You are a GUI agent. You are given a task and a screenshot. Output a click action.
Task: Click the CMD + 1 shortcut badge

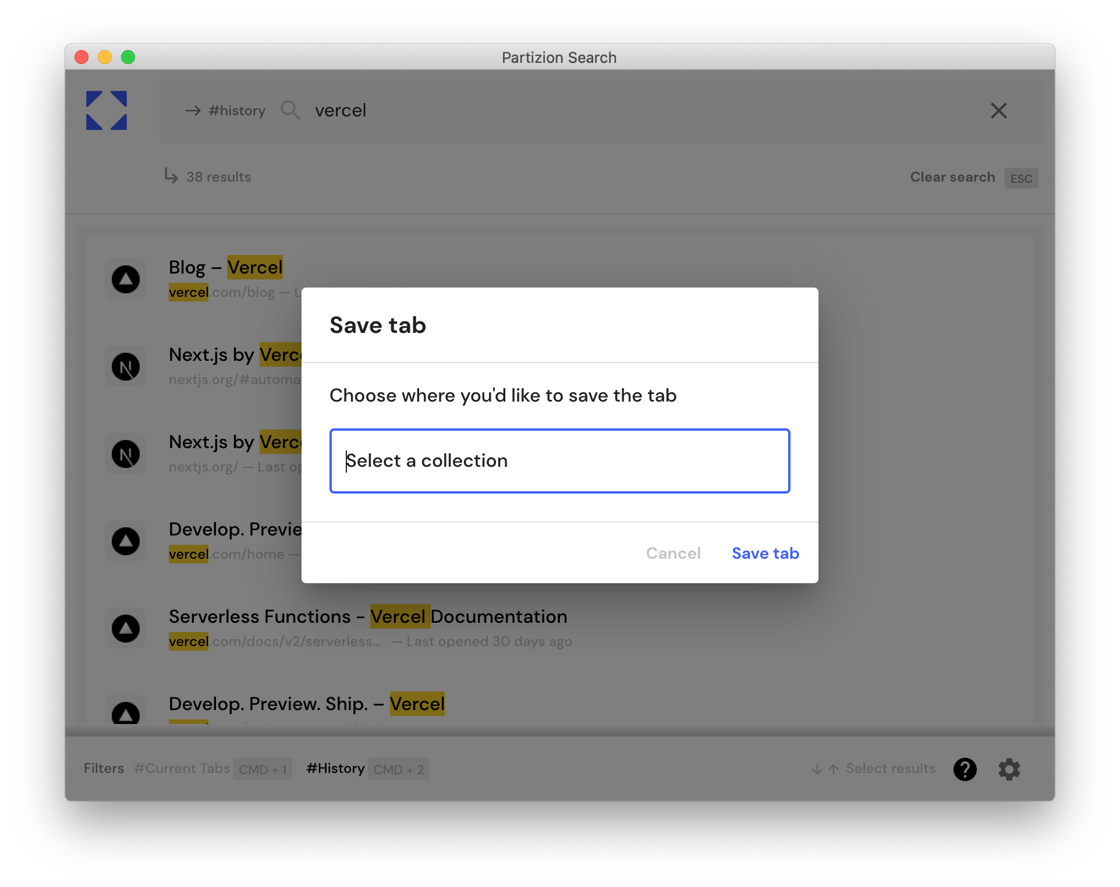(x=263, y=769)
